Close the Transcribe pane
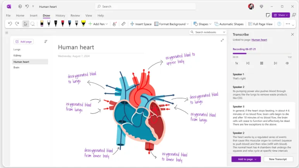The image size is (299, 168). tap(292, 34)
